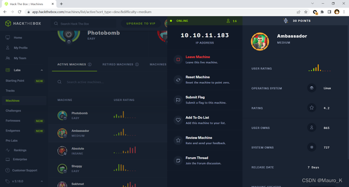Image resolution: width=349 pixels, height=187 pixels.
Task: Click Forum Thread option
Action: [x=205, y=160]
